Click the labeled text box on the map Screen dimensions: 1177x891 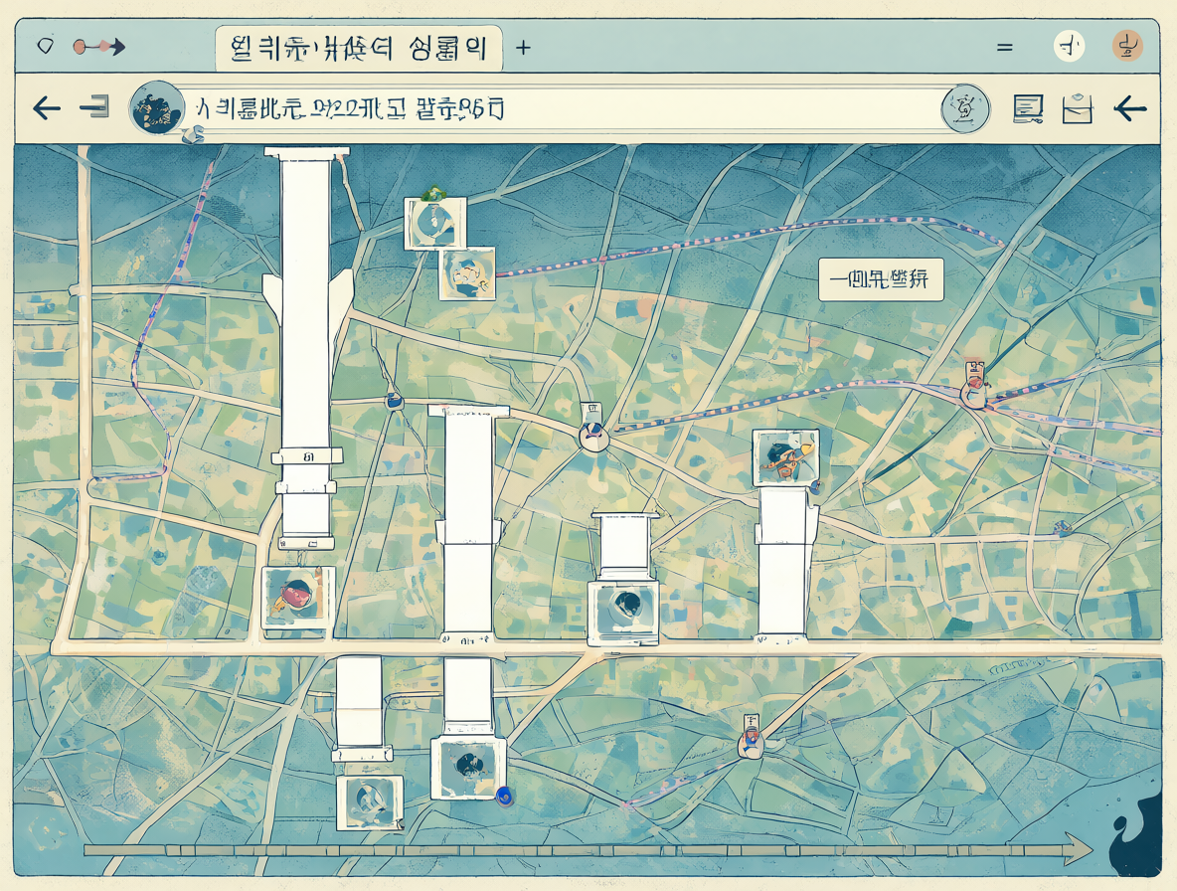tap(881, 280)
